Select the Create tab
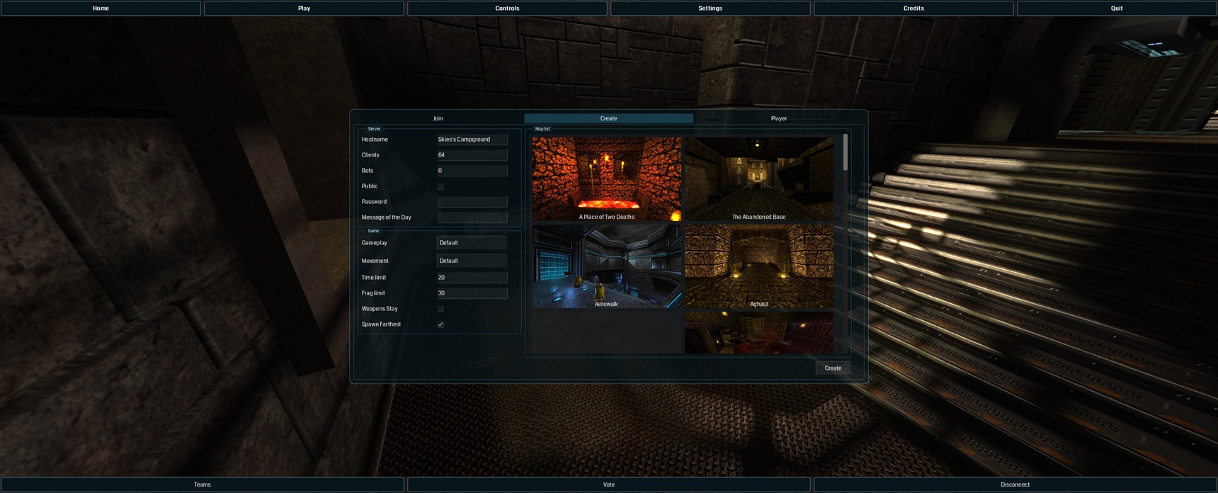1218x493 pixels. click(608, 118)
